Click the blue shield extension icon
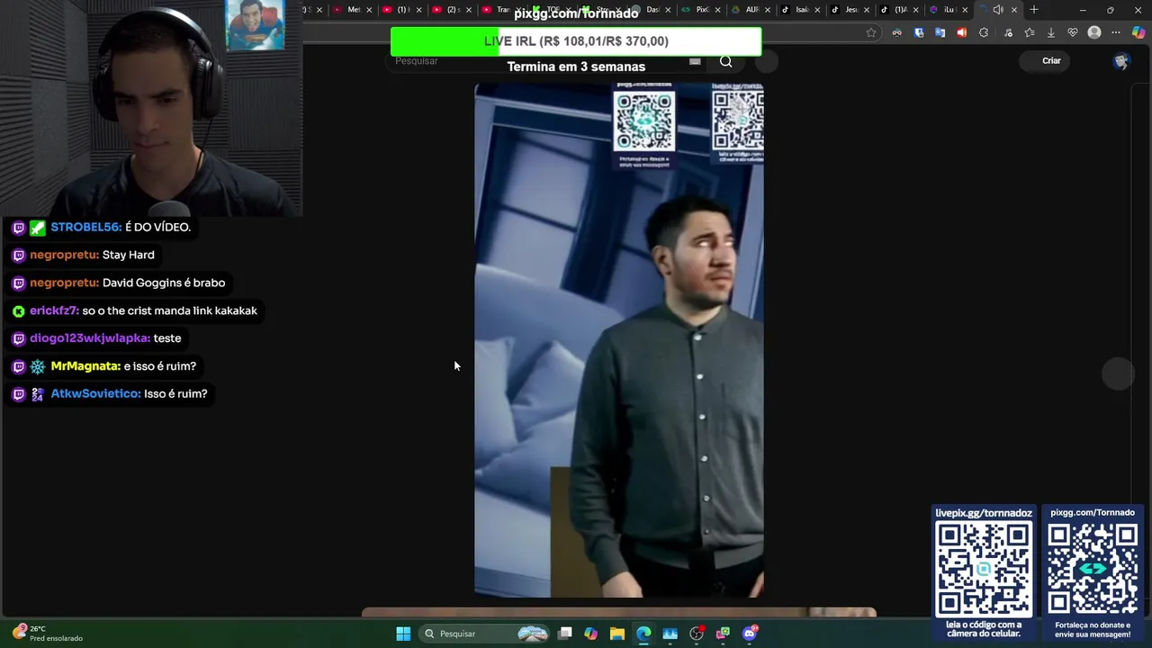Screen dimensions: 1152x648 (919, 32)
